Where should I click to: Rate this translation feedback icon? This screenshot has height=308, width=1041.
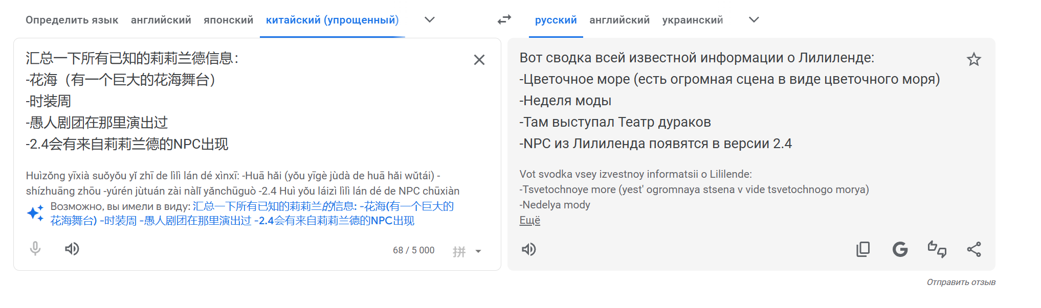(x=937, y=249)
